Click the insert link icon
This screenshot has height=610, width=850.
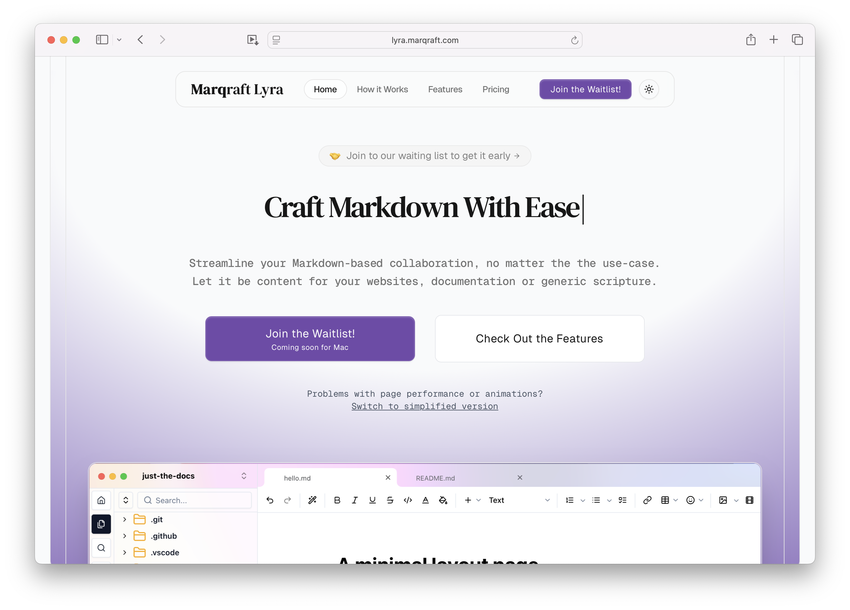pos(647,500)
